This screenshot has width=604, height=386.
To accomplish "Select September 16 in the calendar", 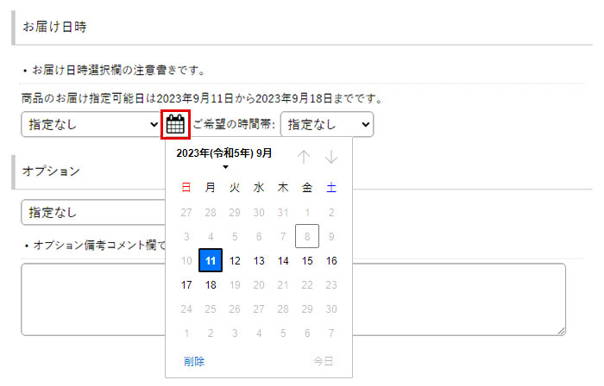I will 331,261.
